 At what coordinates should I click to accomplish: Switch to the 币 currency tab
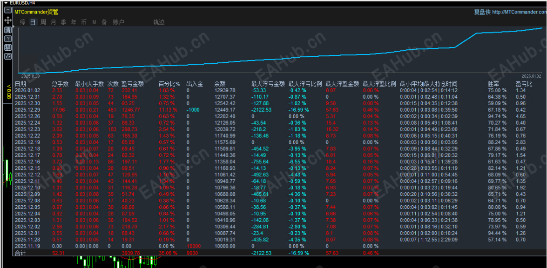(x=83, y=22)
